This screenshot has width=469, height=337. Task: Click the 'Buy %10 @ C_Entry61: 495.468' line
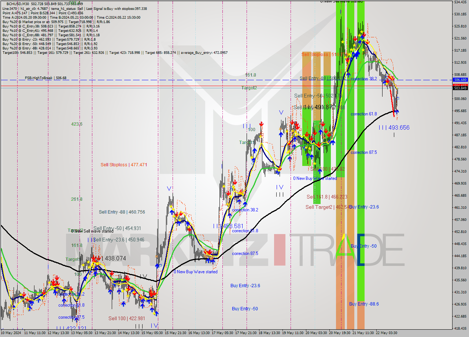pyautogui.click(x=50, y=30)
